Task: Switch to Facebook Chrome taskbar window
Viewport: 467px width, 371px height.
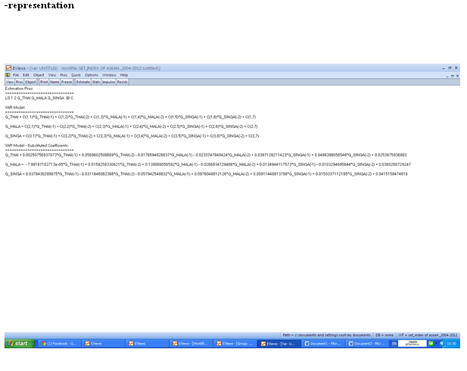Action: (60, 344)
